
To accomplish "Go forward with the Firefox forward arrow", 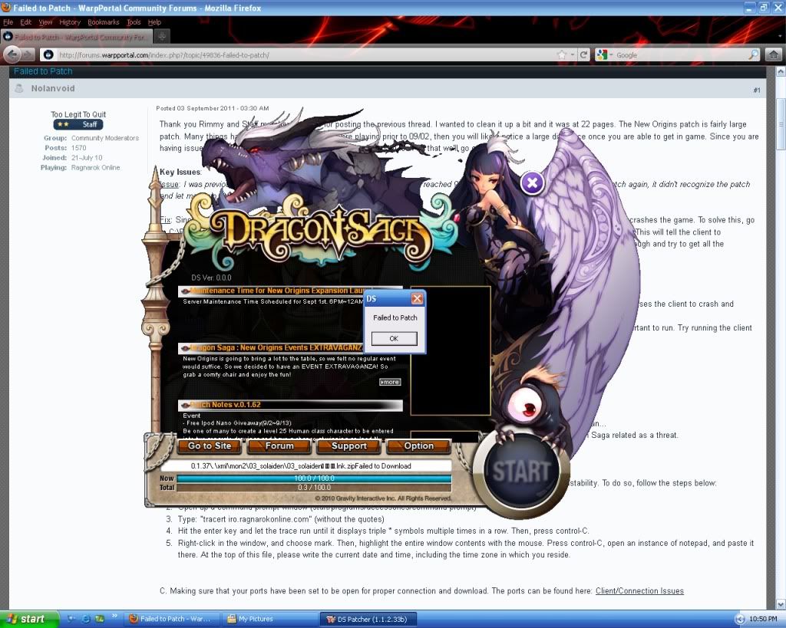I will click(28, 54).
